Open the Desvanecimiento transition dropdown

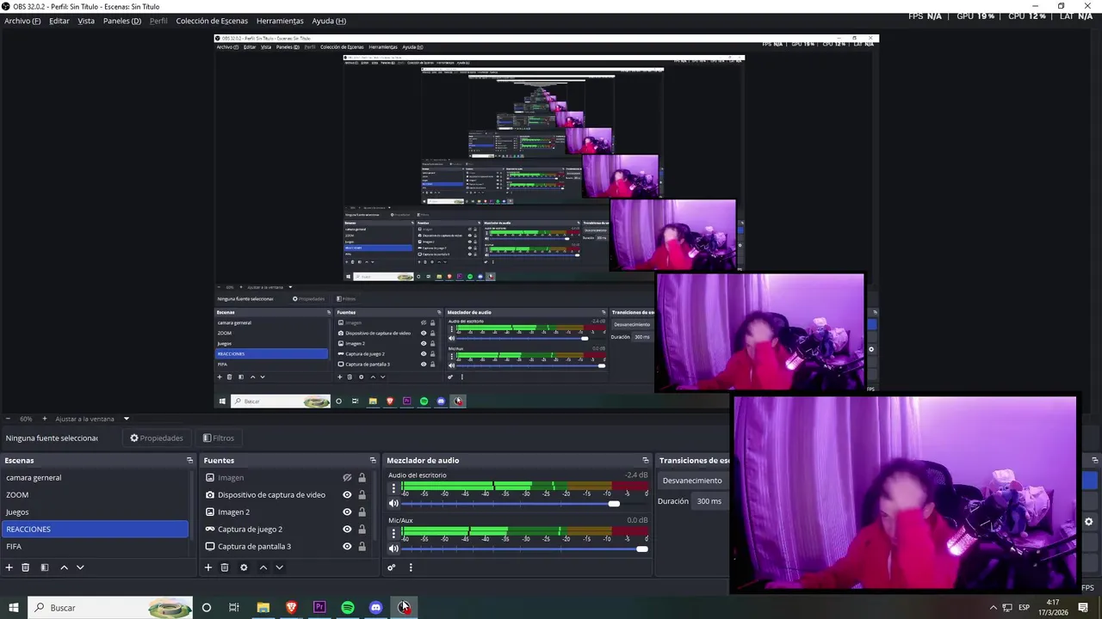click(694, 481)
